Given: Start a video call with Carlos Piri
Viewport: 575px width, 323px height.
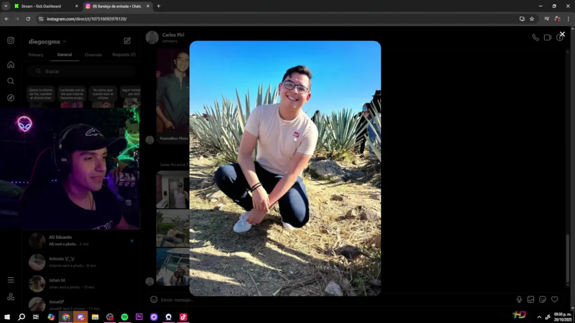Looking at the screenshot, I should coord(548,38).
